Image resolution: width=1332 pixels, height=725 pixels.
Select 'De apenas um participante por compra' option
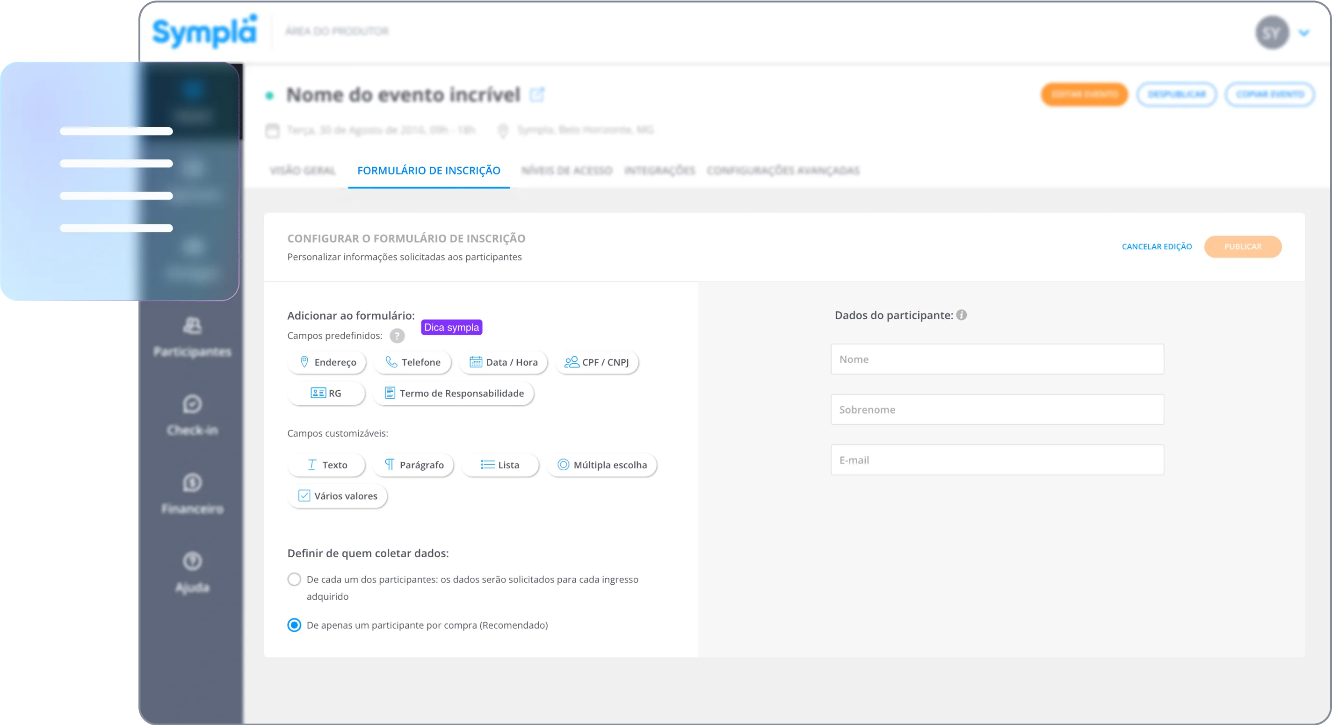[x=294, y=625]
